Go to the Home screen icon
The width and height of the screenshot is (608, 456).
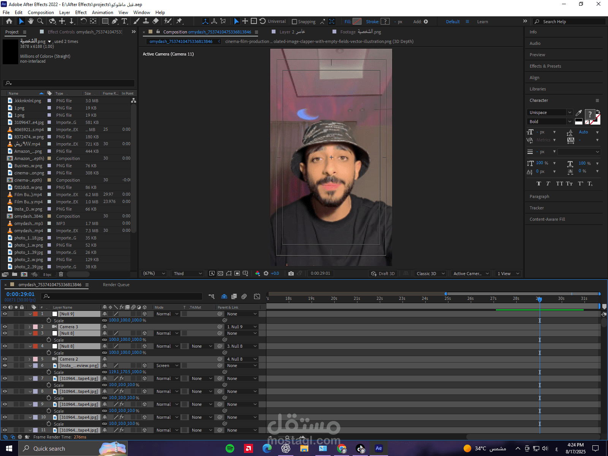click(x=9, y=21)
